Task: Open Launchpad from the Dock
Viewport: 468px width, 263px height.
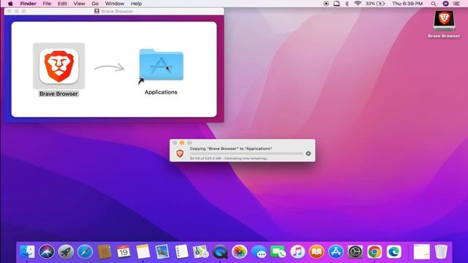Action: pyautogui.click(x=66, y=251)
